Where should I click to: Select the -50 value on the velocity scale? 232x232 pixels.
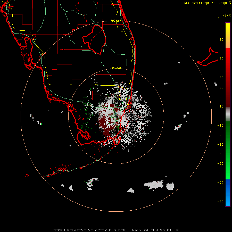(x=220, y=164)
